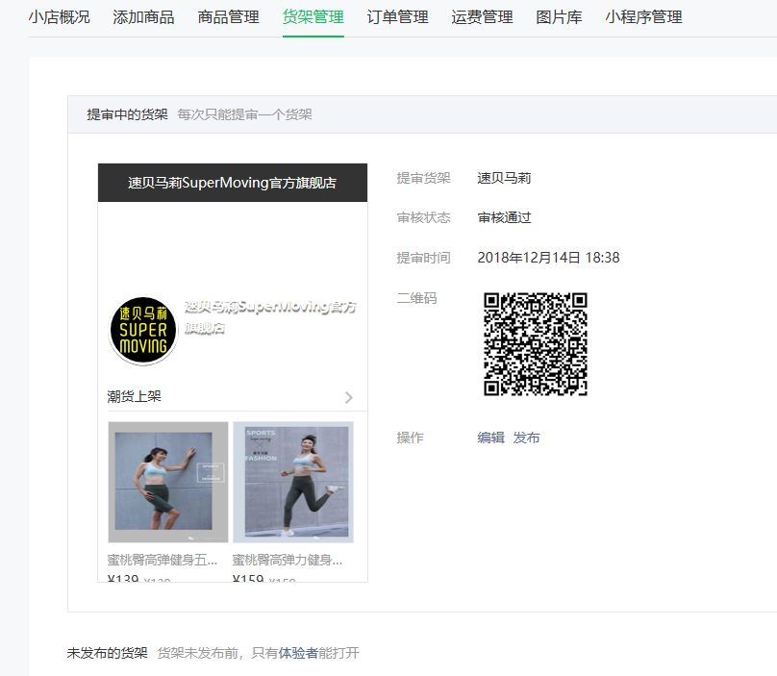
Task: Open the 蜜桃臀高弹健身五 product thumbnail
Action: 168,482
